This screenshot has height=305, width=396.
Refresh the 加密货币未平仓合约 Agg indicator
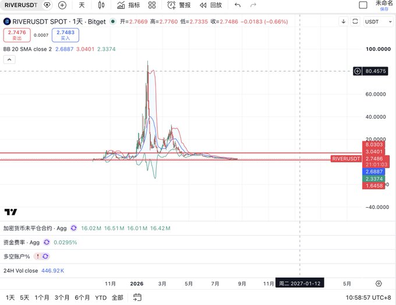click(x=73, y=228)
